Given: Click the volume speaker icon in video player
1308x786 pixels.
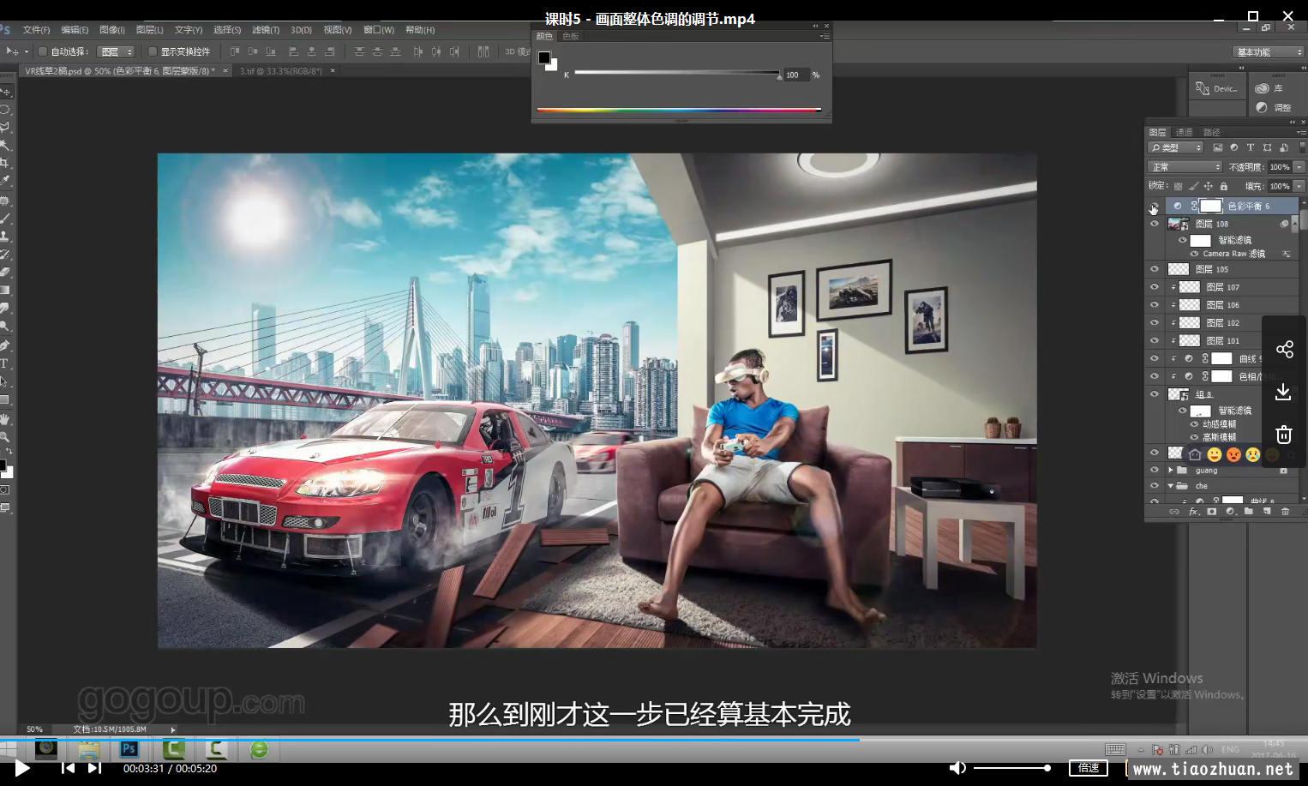Looking at the screenshot, I should tap(958, 768).
